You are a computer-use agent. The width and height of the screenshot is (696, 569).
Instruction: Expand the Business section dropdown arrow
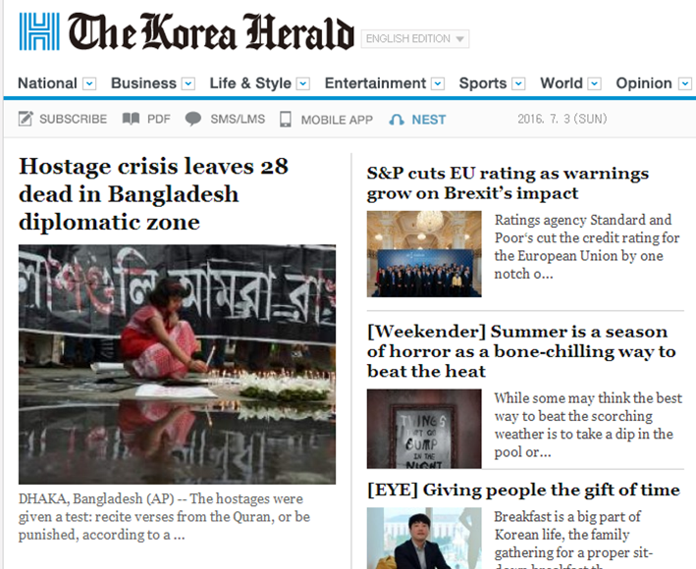click(x=188, y=83)
